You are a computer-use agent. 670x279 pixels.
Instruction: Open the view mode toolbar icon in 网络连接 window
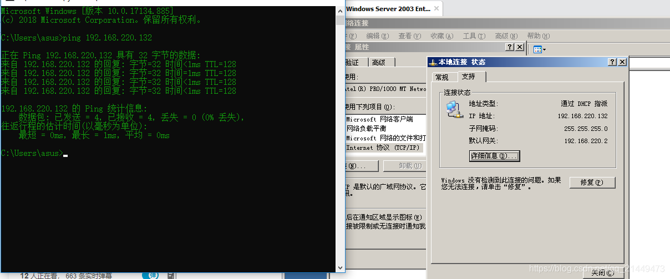pos(539,49)
